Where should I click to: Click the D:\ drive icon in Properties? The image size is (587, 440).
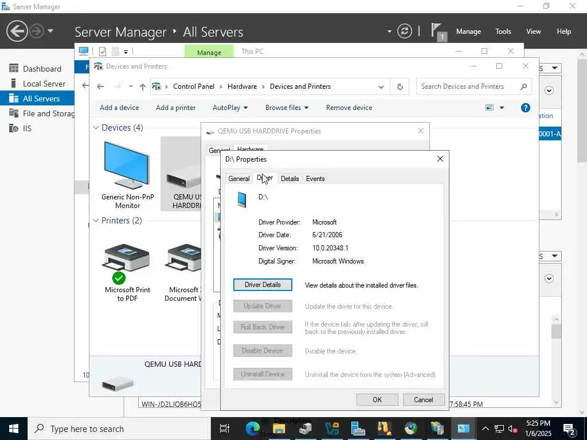pos(242,199)
